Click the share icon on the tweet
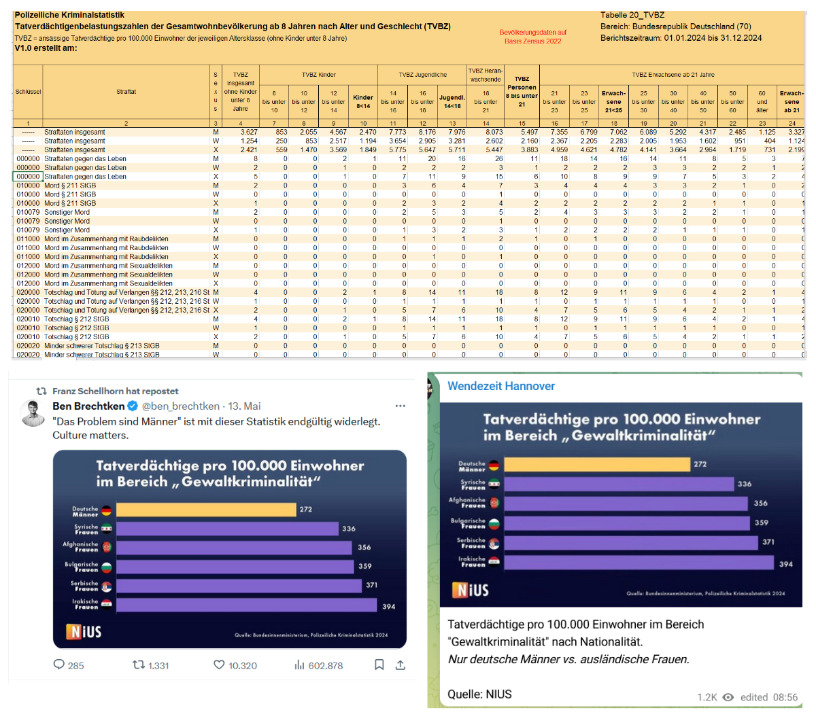Viewport: 816px width, 723px height. (401, 665)
